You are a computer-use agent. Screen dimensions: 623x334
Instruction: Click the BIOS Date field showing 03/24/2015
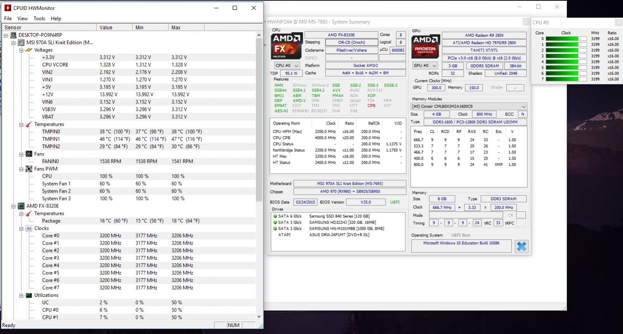click(x=305, y=202)
